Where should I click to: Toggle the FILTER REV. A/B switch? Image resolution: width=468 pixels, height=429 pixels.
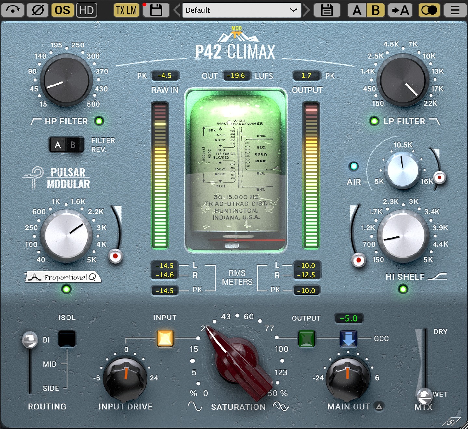click(x=66, y=145)
